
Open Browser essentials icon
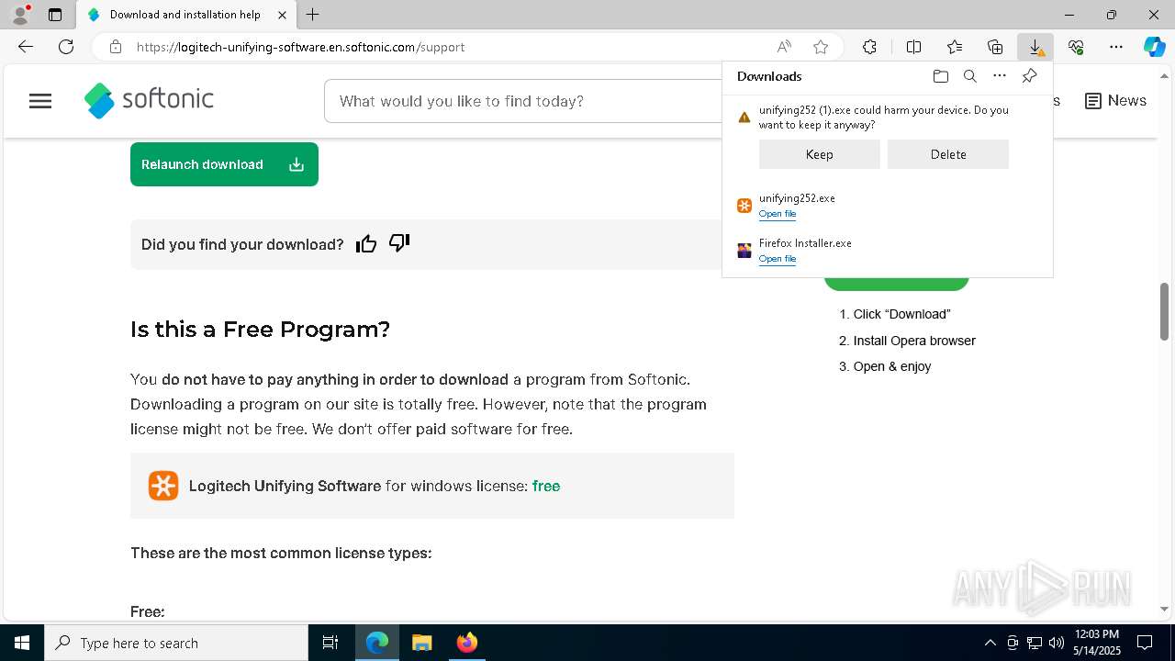pyautogui.click(x=1076, y=47)
